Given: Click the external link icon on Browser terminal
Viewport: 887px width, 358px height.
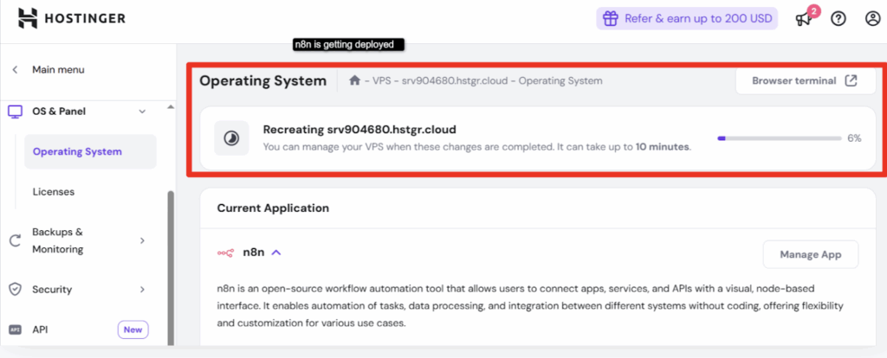Looking at the screenshot, I should pos(851,80).
